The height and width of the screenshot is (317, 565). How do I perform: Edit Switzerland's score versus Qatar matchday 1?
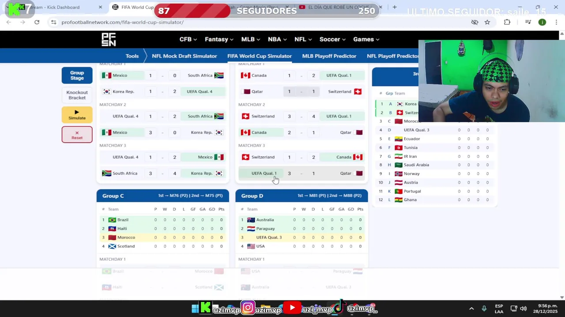click(313, 92)
